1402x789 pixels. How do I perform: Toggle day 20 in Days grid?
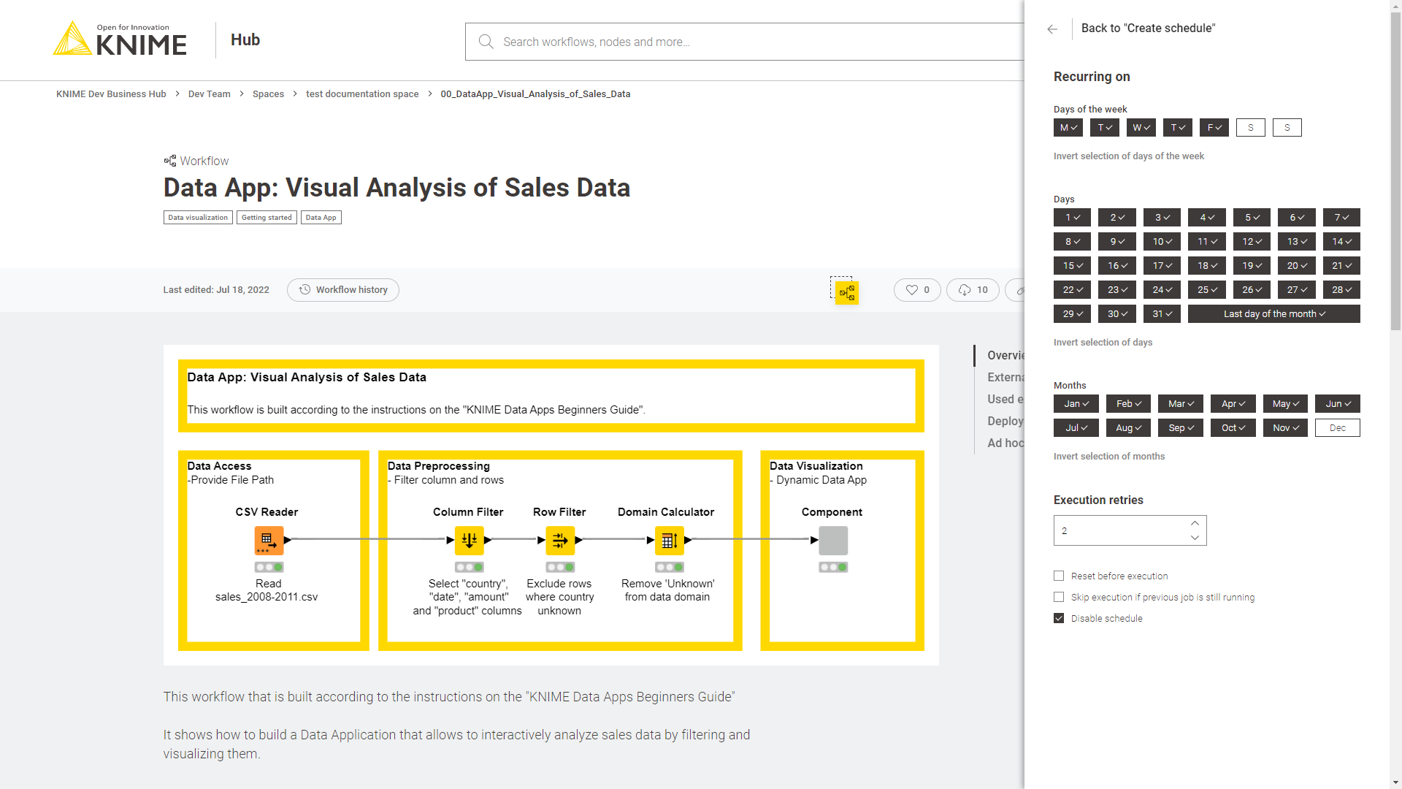coord(1297,266)
